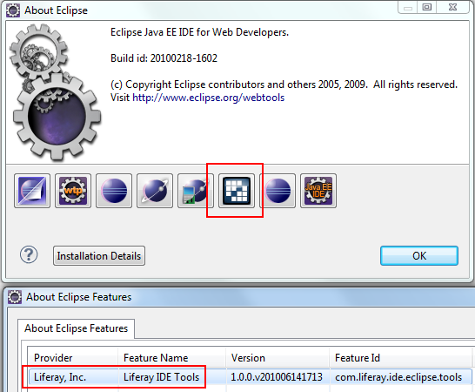The height and width of the screenshot is (392, 475).
Task: Confirm with the OK button
Action: 419,256
